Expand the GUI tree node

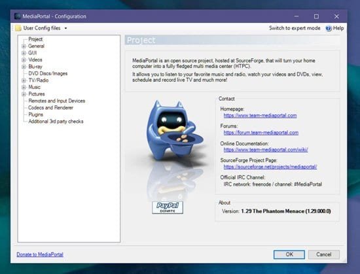(x=24, y=53)
